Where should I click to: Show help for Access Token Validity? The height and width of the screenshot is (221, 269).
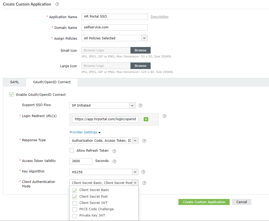(x=114, y=161)
